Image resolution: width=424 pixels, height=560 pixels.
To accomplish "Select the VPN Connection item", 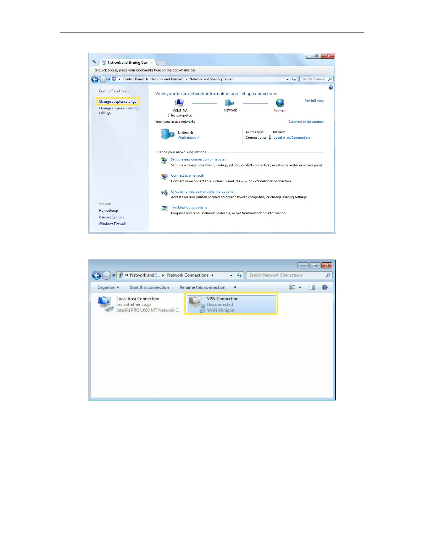I will coord(231,304).
